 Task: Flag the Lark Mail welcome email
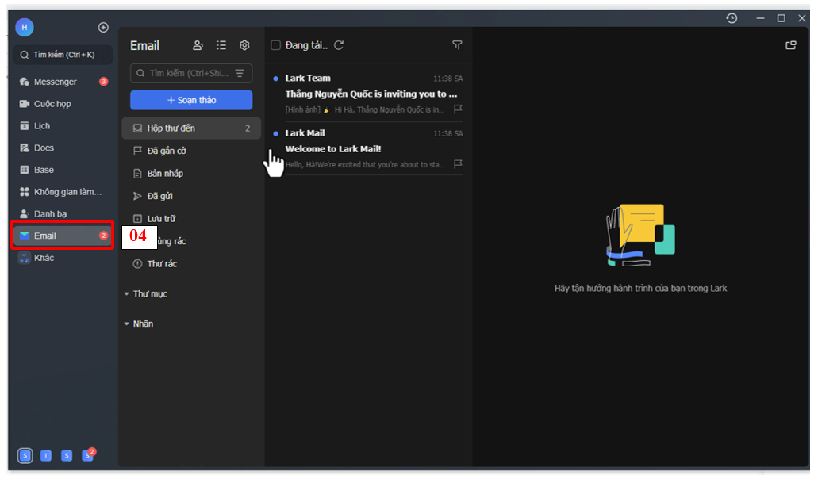[x=458, y=164]
